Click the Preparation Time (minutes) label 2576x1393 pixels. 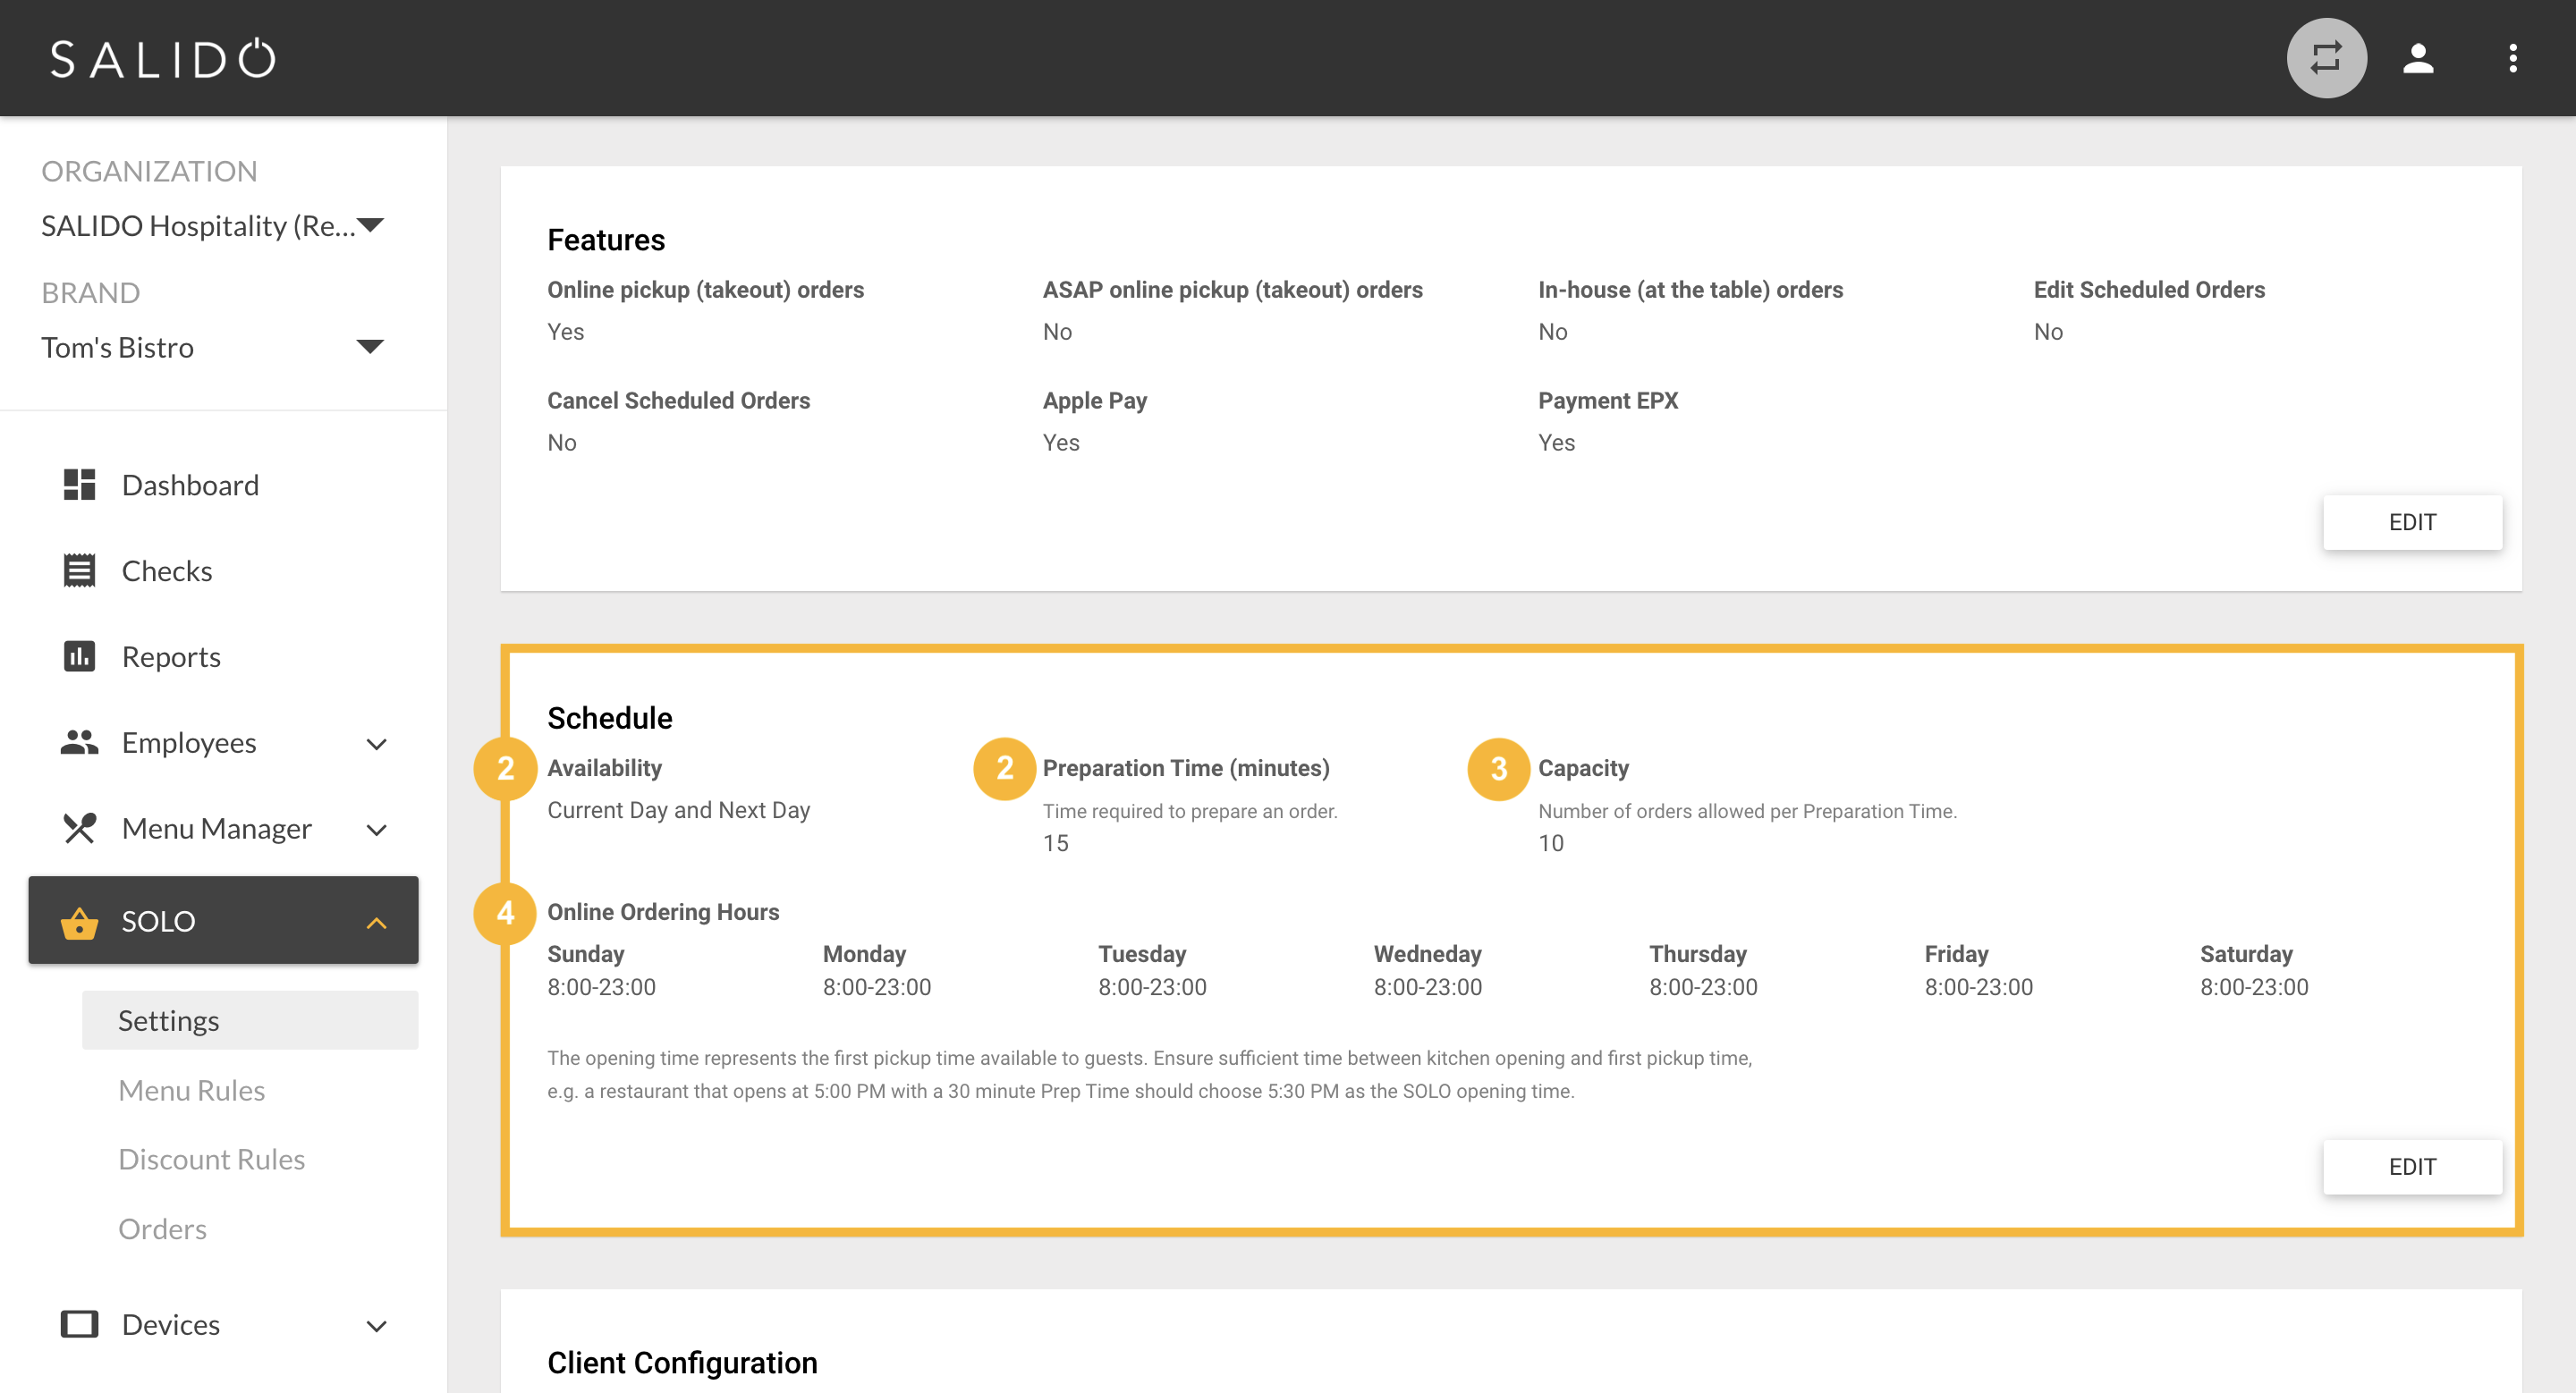coord(1186,768)
